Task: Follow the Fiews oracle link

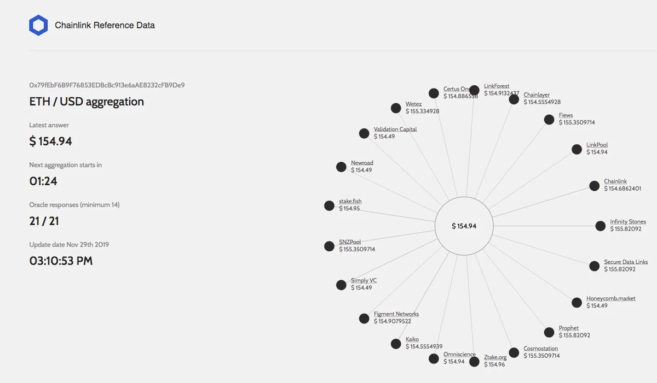Action: click(566, 115)
